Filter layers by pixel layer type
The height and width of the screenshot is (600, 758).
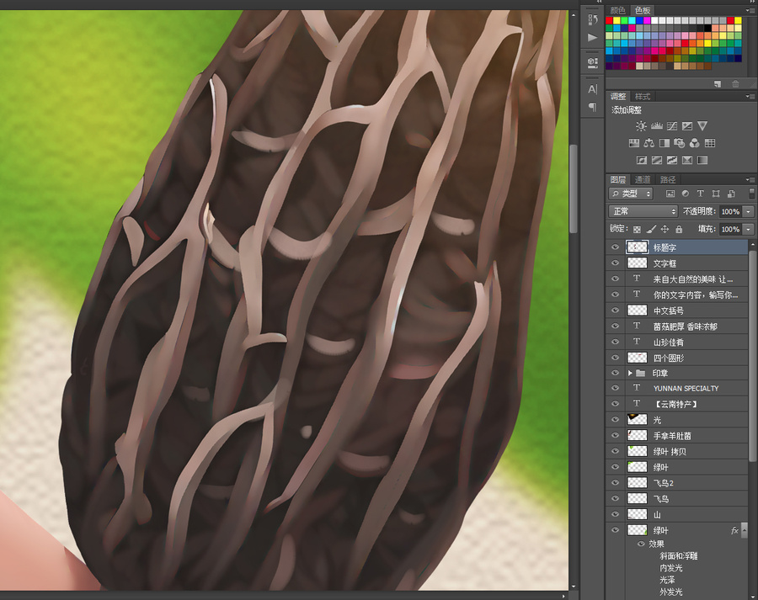coord(670,194)
